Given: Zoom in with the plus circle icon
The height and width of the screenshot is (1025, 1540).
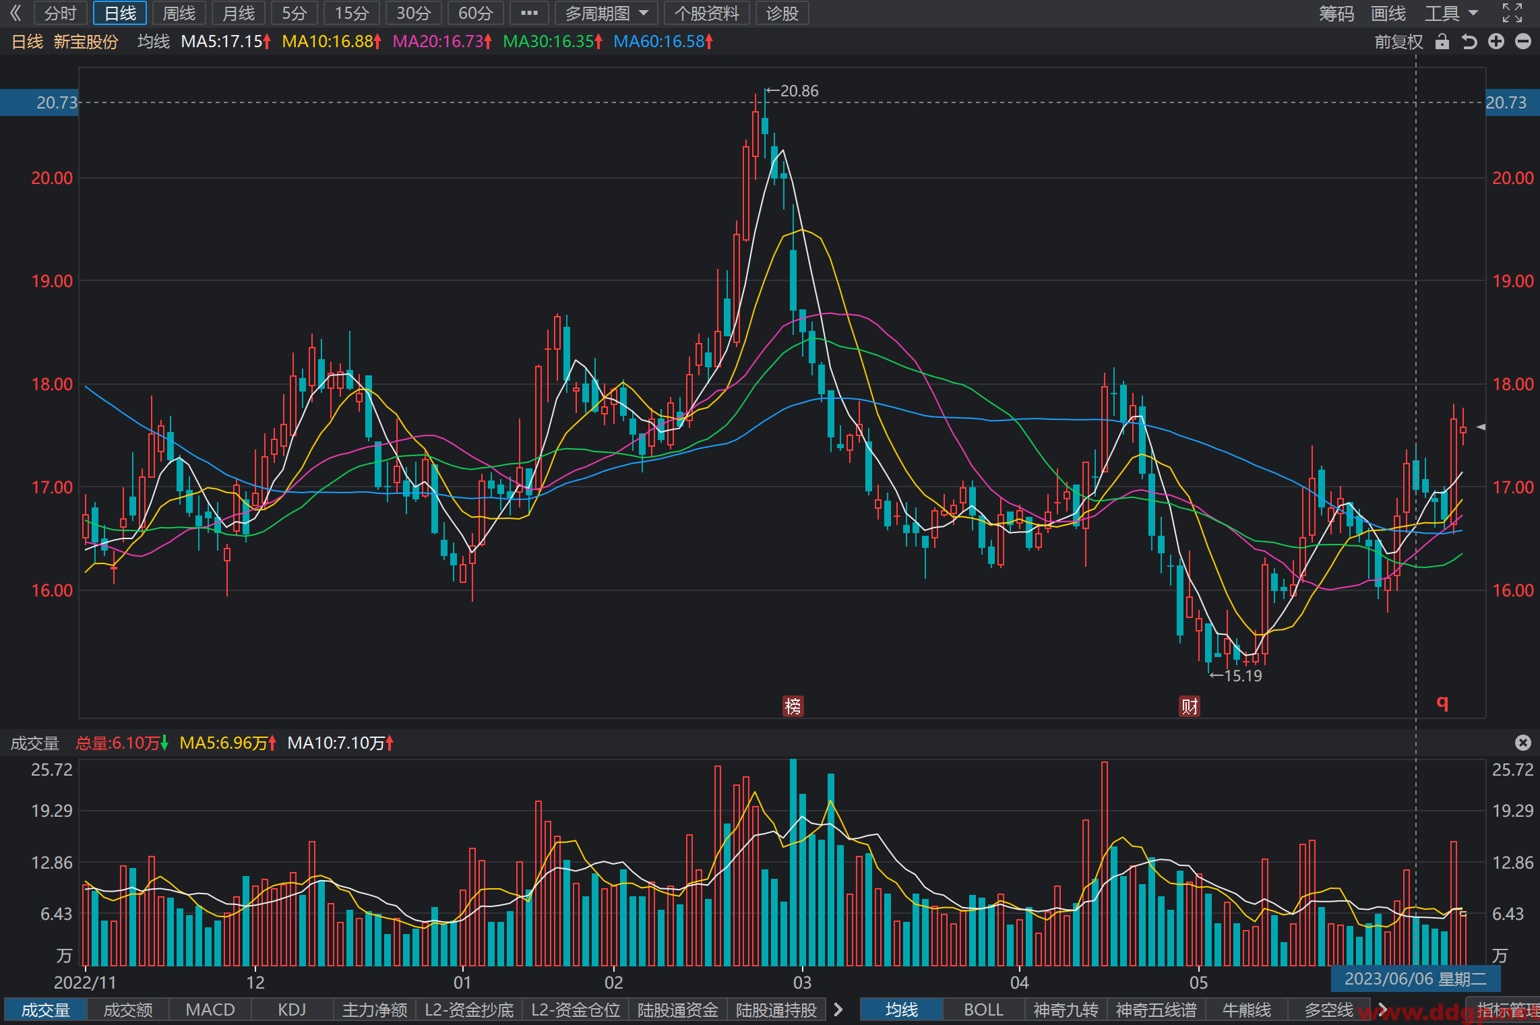Looking at the screenshot, I should pos(1496,42).
